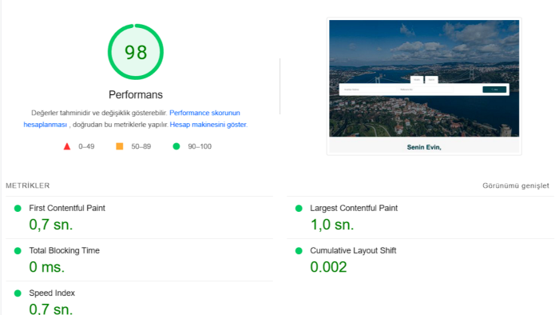The image size is (559, 315).
Task: Select the Total Blocking Time label
Action: [x=64, y=250]
